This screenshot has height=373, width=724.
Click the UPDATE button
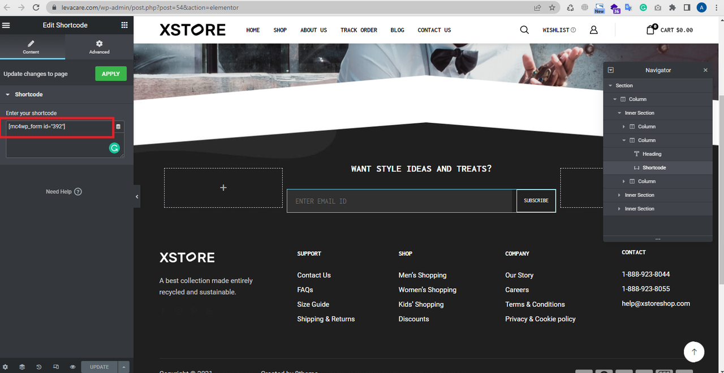point(100,367)
